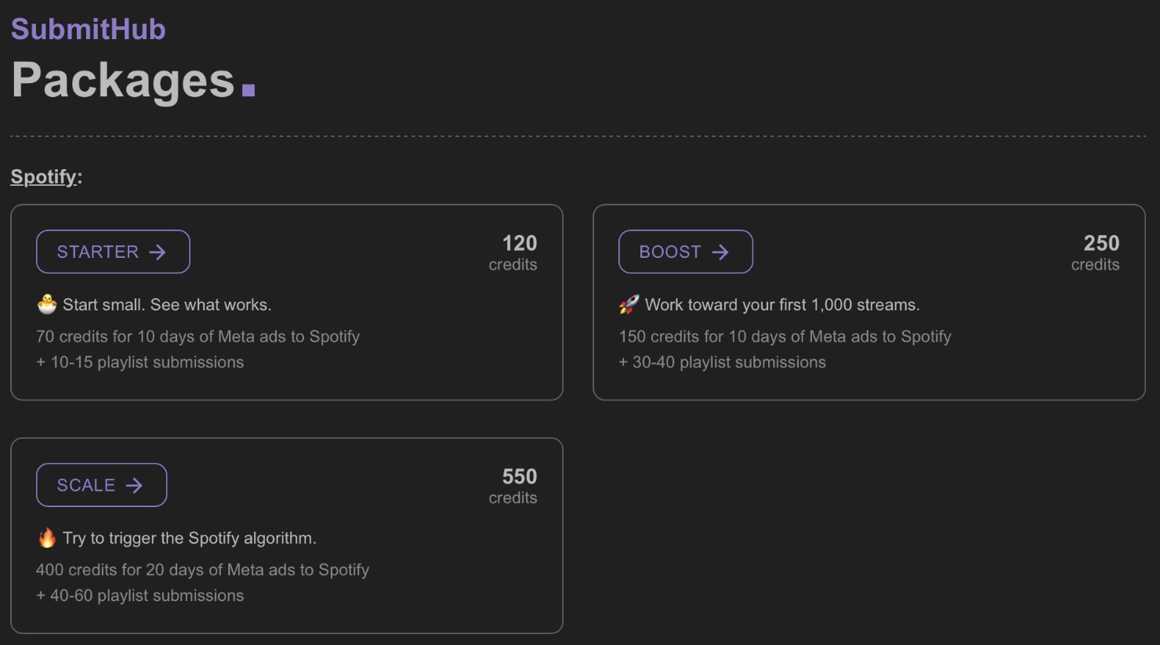This screenshot has height=645, width=1160.
Task: Click '400 credits for 20 days' line
Action: point(202,570)
